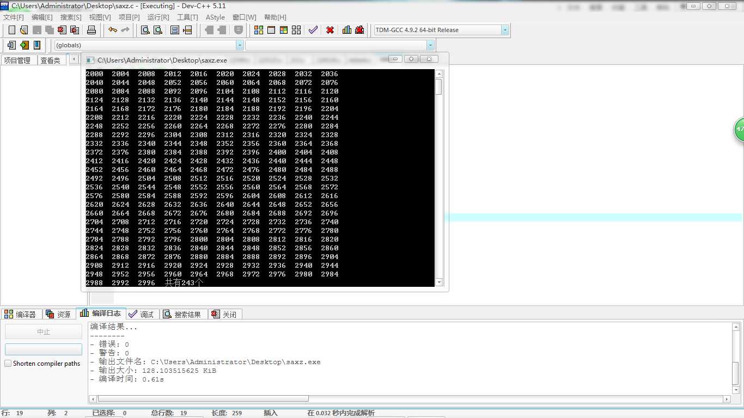The width and height of the screenshot is (744, 418).
Task: Click the Run program window icon
Action: 271,30
